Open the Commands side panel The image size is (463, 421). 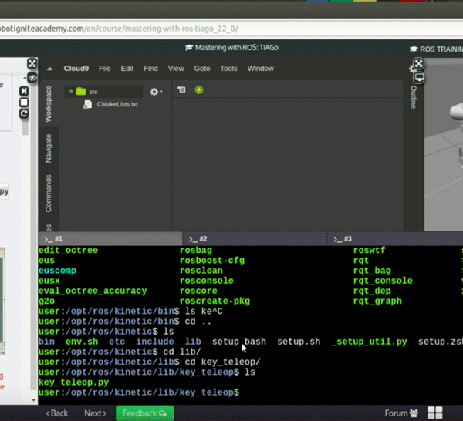point(49,194)
